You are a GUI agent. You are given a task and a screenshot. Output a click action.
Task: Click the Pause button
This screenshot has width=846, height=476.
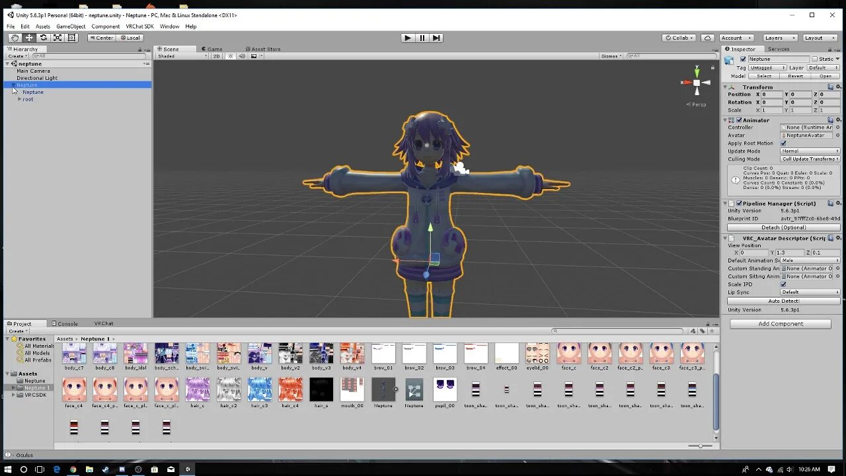point(422,38)
